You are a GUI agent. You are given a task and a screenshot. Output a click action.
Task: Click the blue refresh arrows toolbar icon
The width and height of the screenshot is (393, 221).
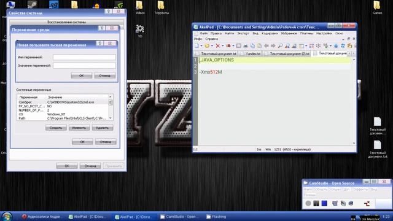343,45
